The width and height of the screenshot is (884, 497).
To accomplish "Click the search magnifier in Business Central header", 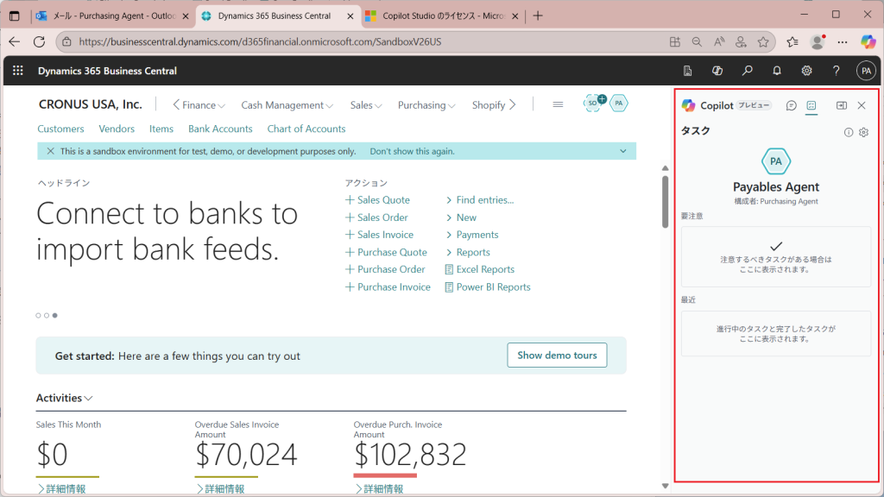I will point(747,71).
